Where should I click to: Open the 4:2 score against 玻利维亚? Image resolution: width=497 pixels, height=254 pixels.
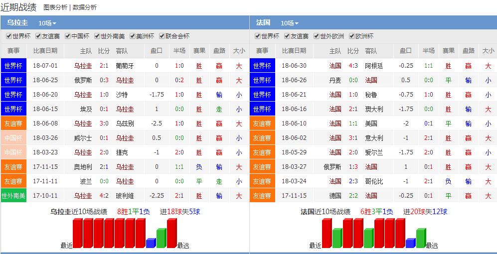tap(104, 196)
